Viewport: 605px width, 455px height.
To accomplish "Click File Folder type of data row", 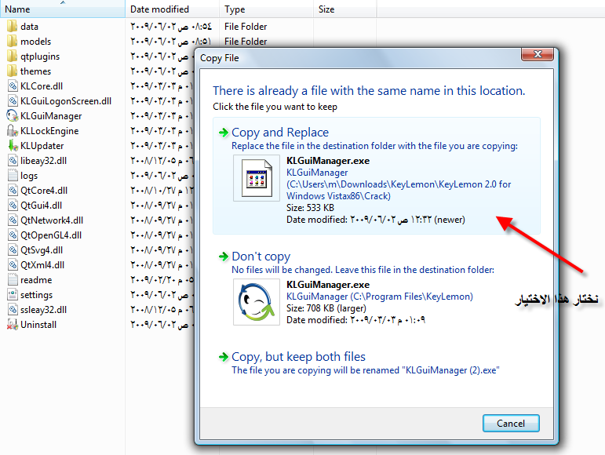I will click(246, 26).
